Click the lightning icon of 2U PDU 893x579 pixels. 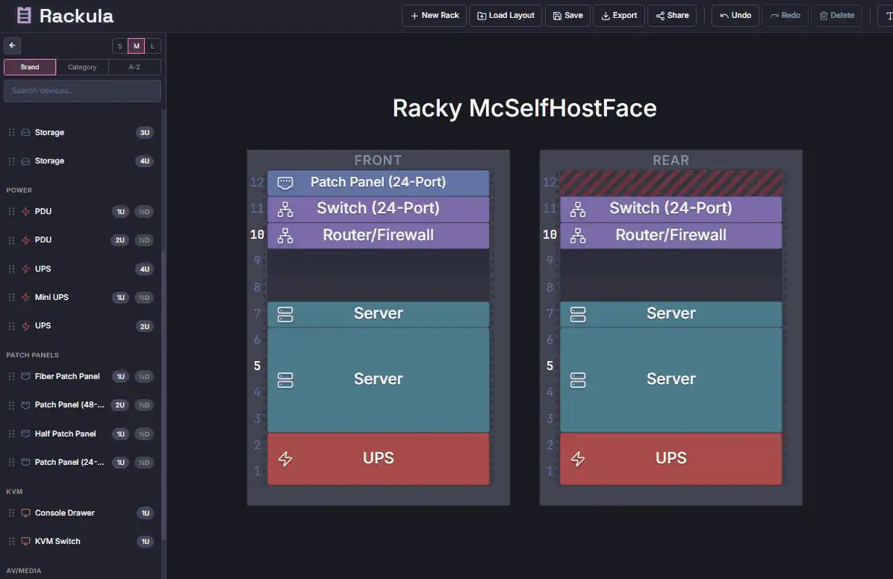click(x=25, y=240)
